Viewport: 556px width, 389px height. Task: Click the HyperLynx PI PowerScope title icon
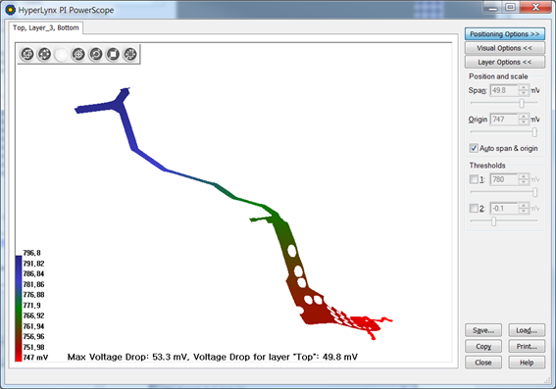tap(10, 10)
